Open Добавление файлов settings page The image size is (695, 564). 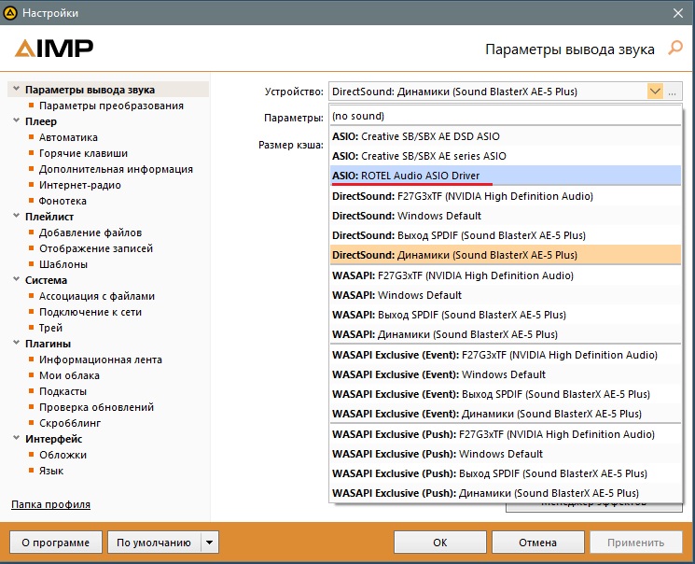[90, 233]
